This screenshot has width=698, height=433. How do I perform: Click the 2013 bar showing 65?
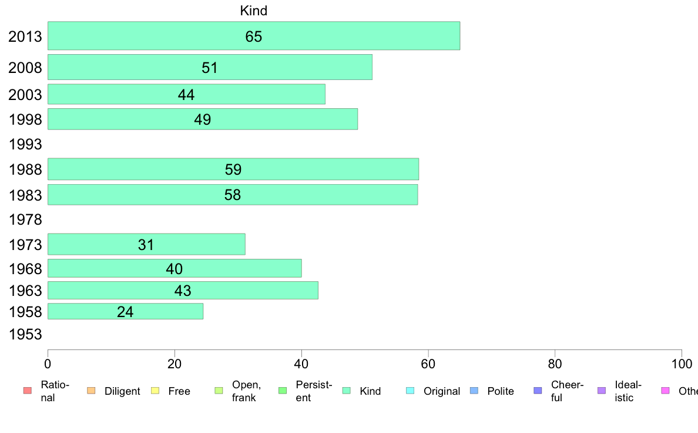[x=254, y=36]
